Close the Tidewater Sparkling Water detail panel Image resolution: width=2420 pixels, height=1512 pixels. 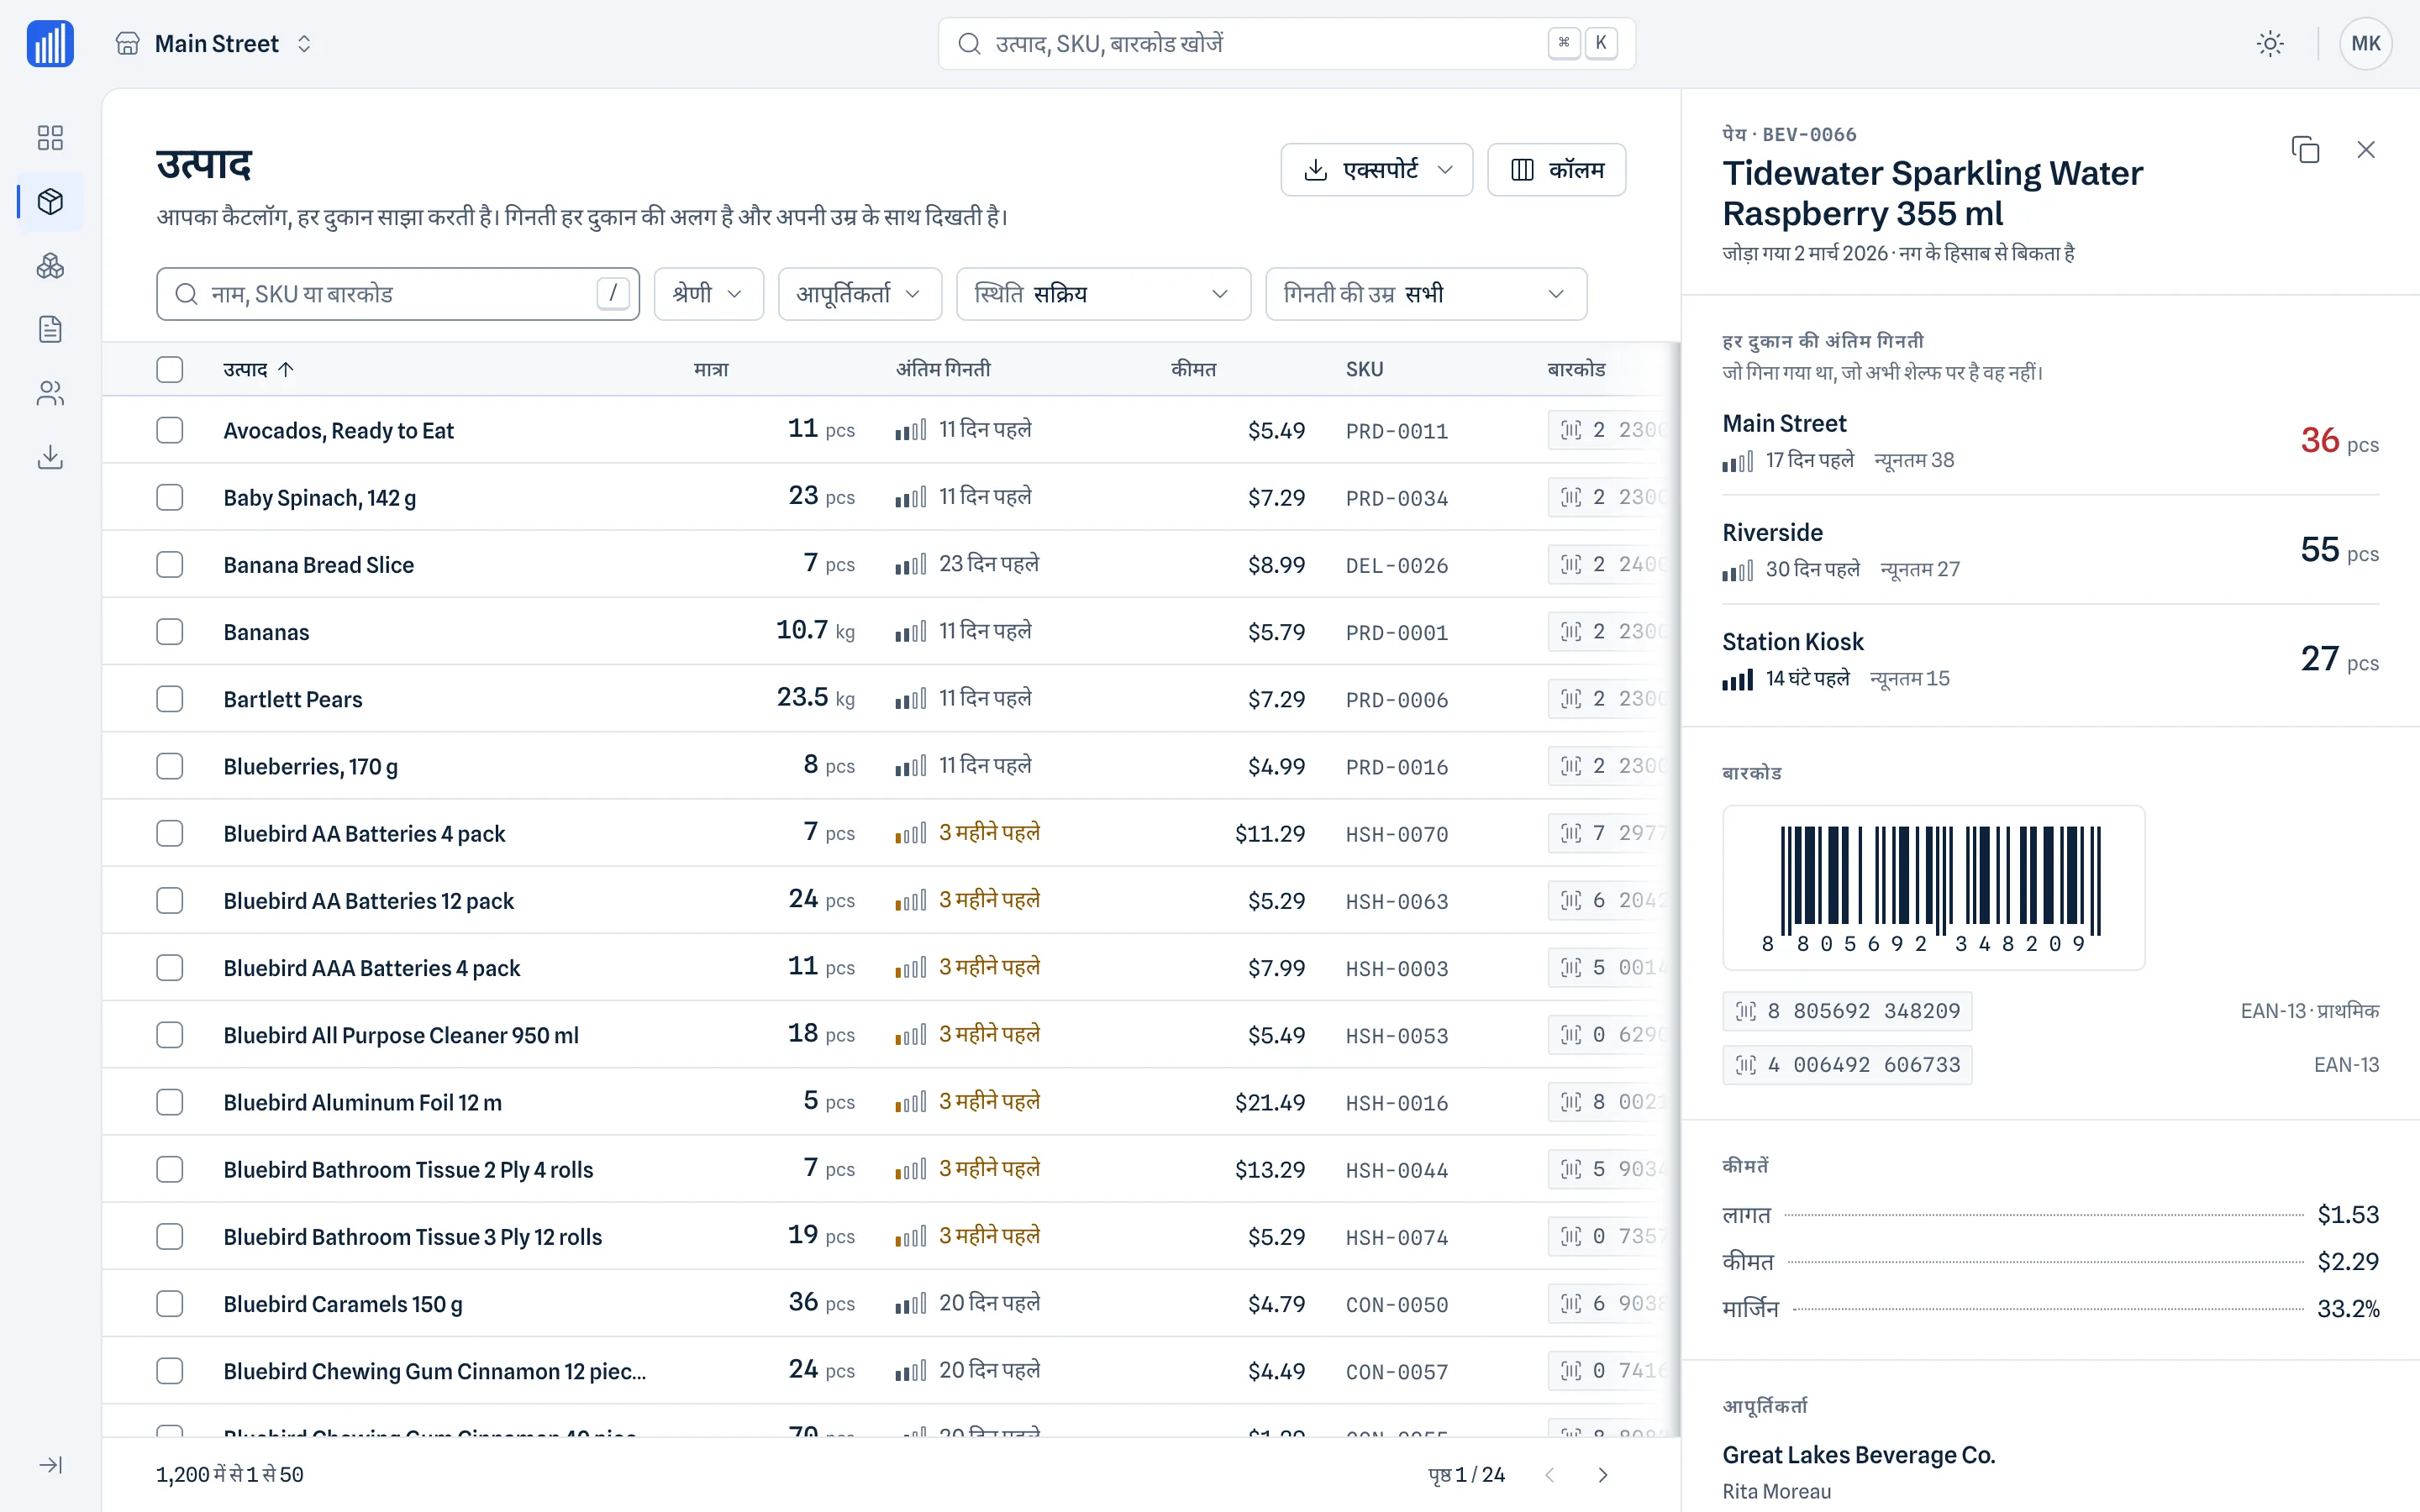click(x=2365, y=150)
